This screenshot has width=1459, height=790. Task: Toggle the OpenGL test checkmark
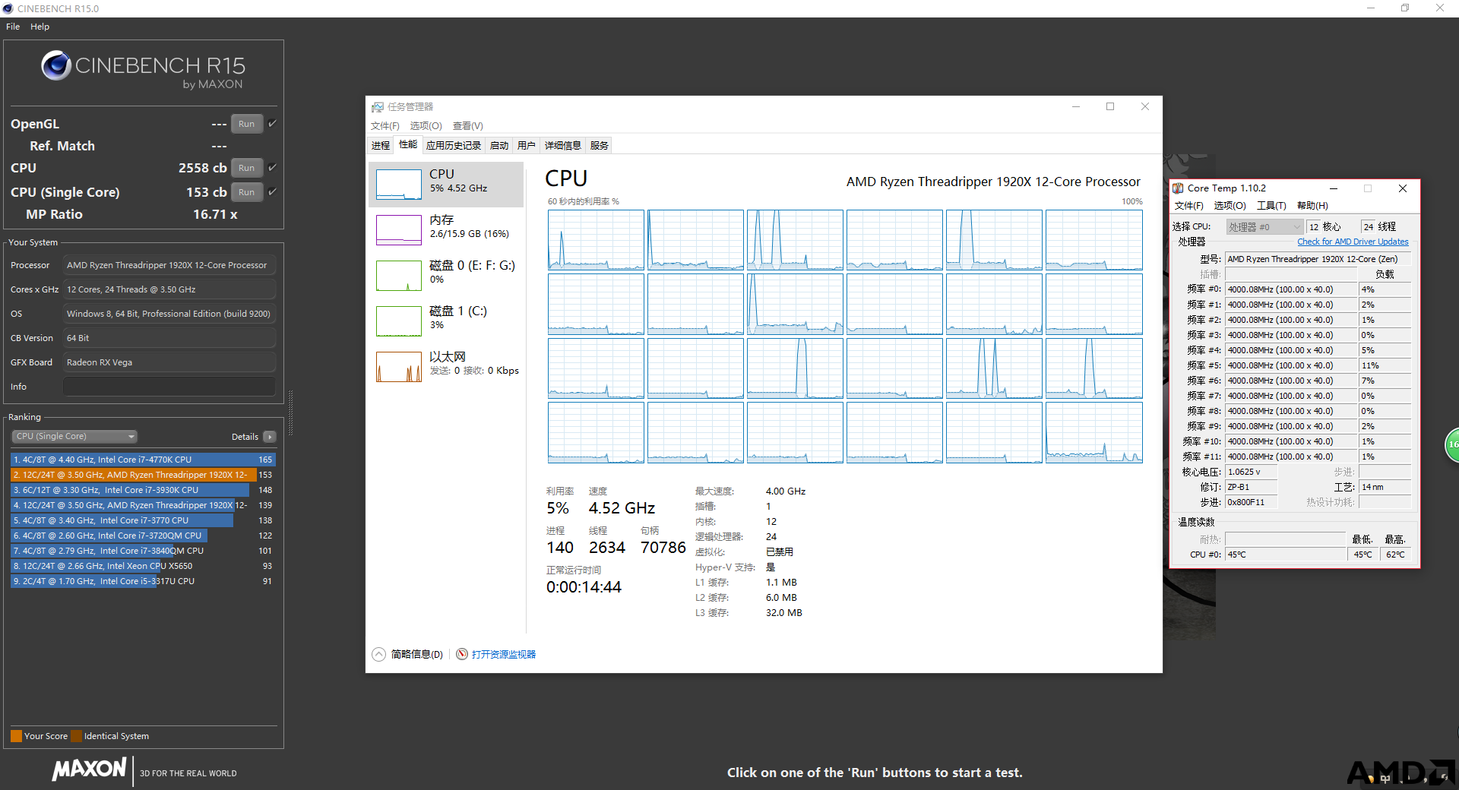(x=272, y=123)
